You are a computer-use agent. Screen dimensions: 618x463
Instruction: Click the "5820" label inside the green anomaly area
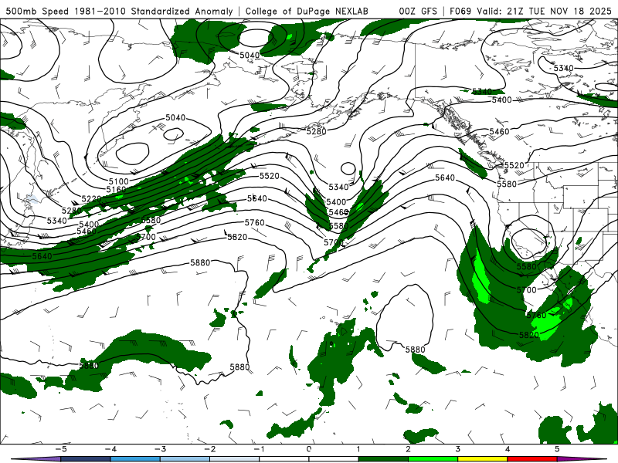coord(529,336)
